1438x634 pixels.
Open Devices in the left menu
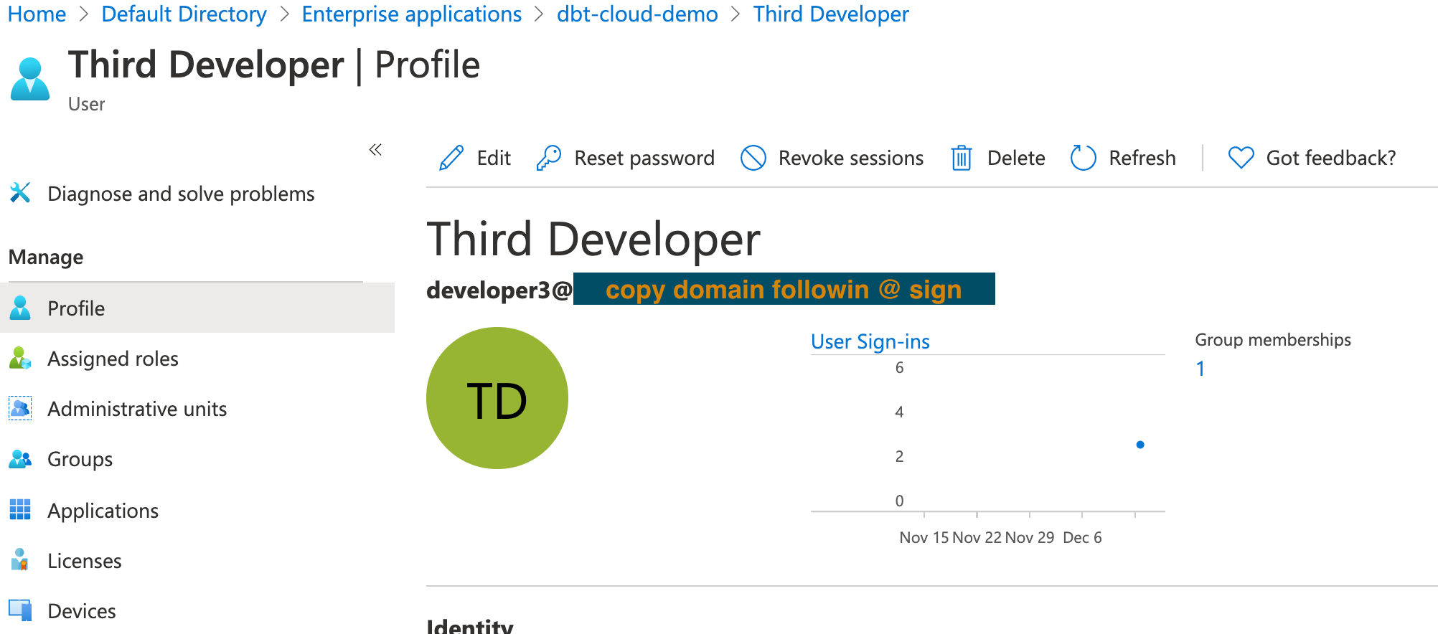click(x=81, y=611)
